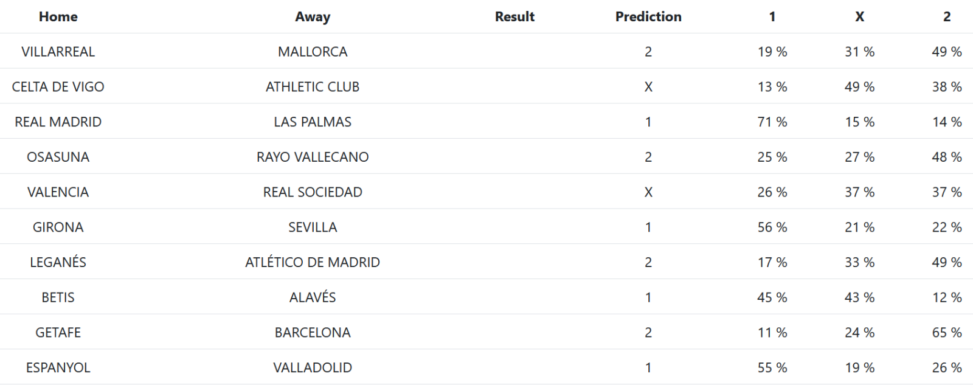This screenshot has height=385, width=973.
Task: Click the 65 % away win probability
Action: point(947,333)
